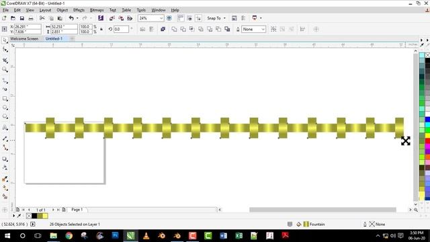Screen dimensions: 430x242
Task: Toggle the lock ratio padlock
Action: [101, 29]
